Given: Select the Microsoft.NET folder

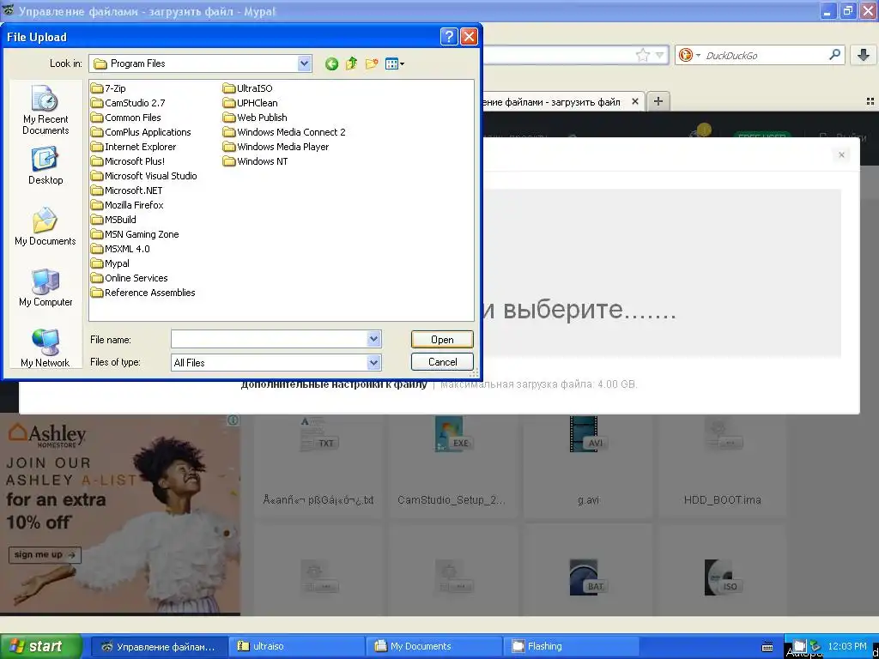Looking at the screenshot, I should coord(127,190).
